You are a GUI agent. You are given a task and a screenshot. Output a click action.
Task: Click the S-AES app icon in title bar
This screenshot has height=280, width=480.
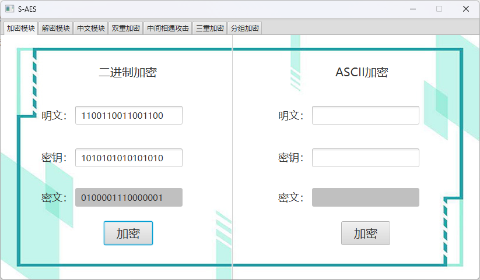[x=9, y=9]
